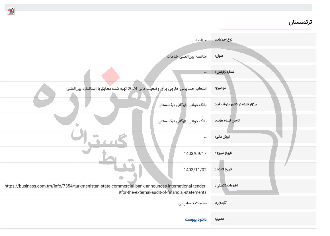Click the expiry date 1403/11/02 value

click(x=195, y=170)
